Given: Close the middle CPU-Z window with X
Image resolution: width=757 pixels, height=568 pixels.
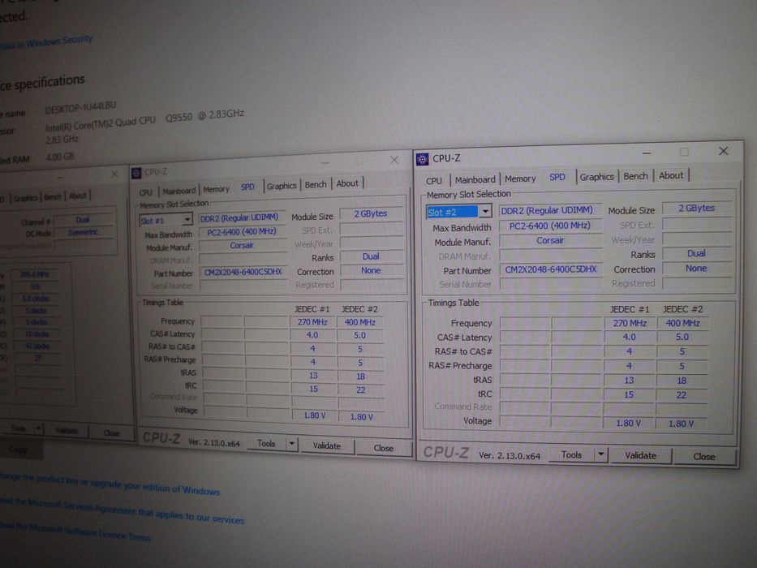Looking at the screenshot, I should coord(394,160).
